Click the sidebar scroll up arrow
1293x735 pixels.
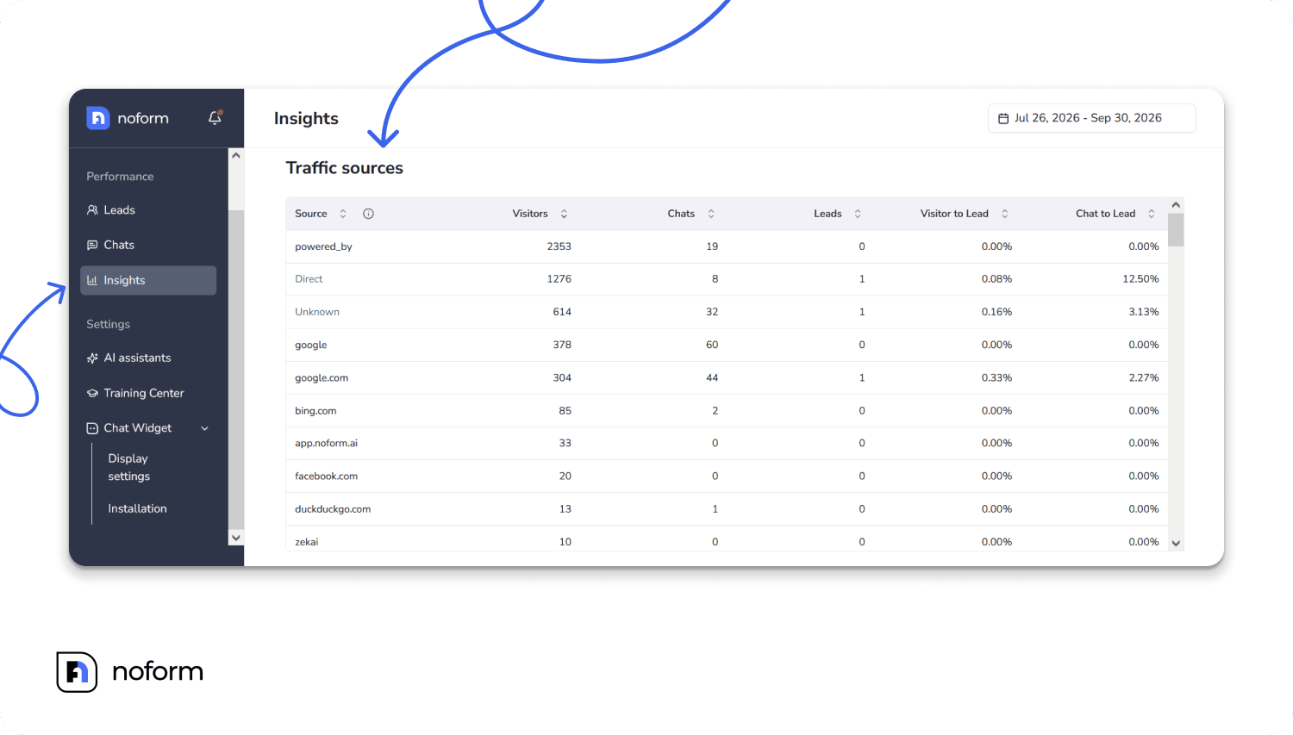pos(236,156)
